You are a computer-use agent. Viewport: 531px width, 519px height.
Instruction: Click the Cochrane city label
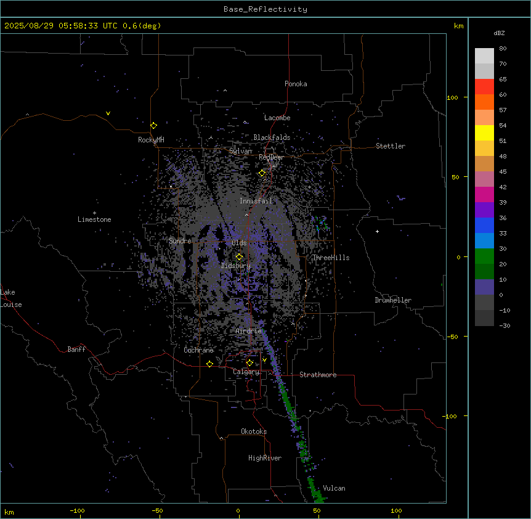point(198,350)
